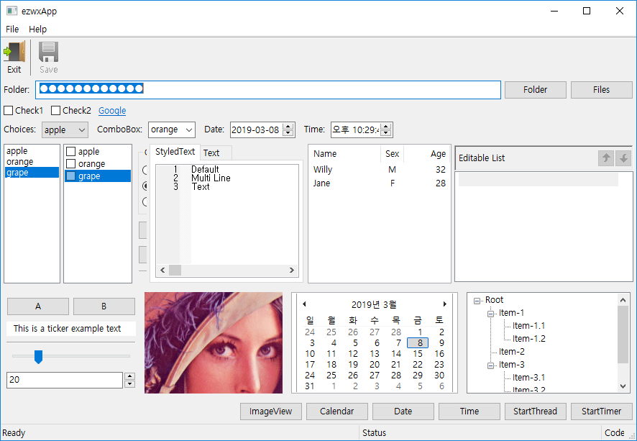Select the middle selected radio button
This screenshot has height=441, width=637.
coord(145,186)
